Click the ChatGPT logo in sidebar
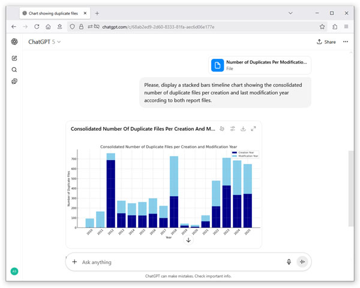This screenshot has width=360, height=288. [14, 41]
